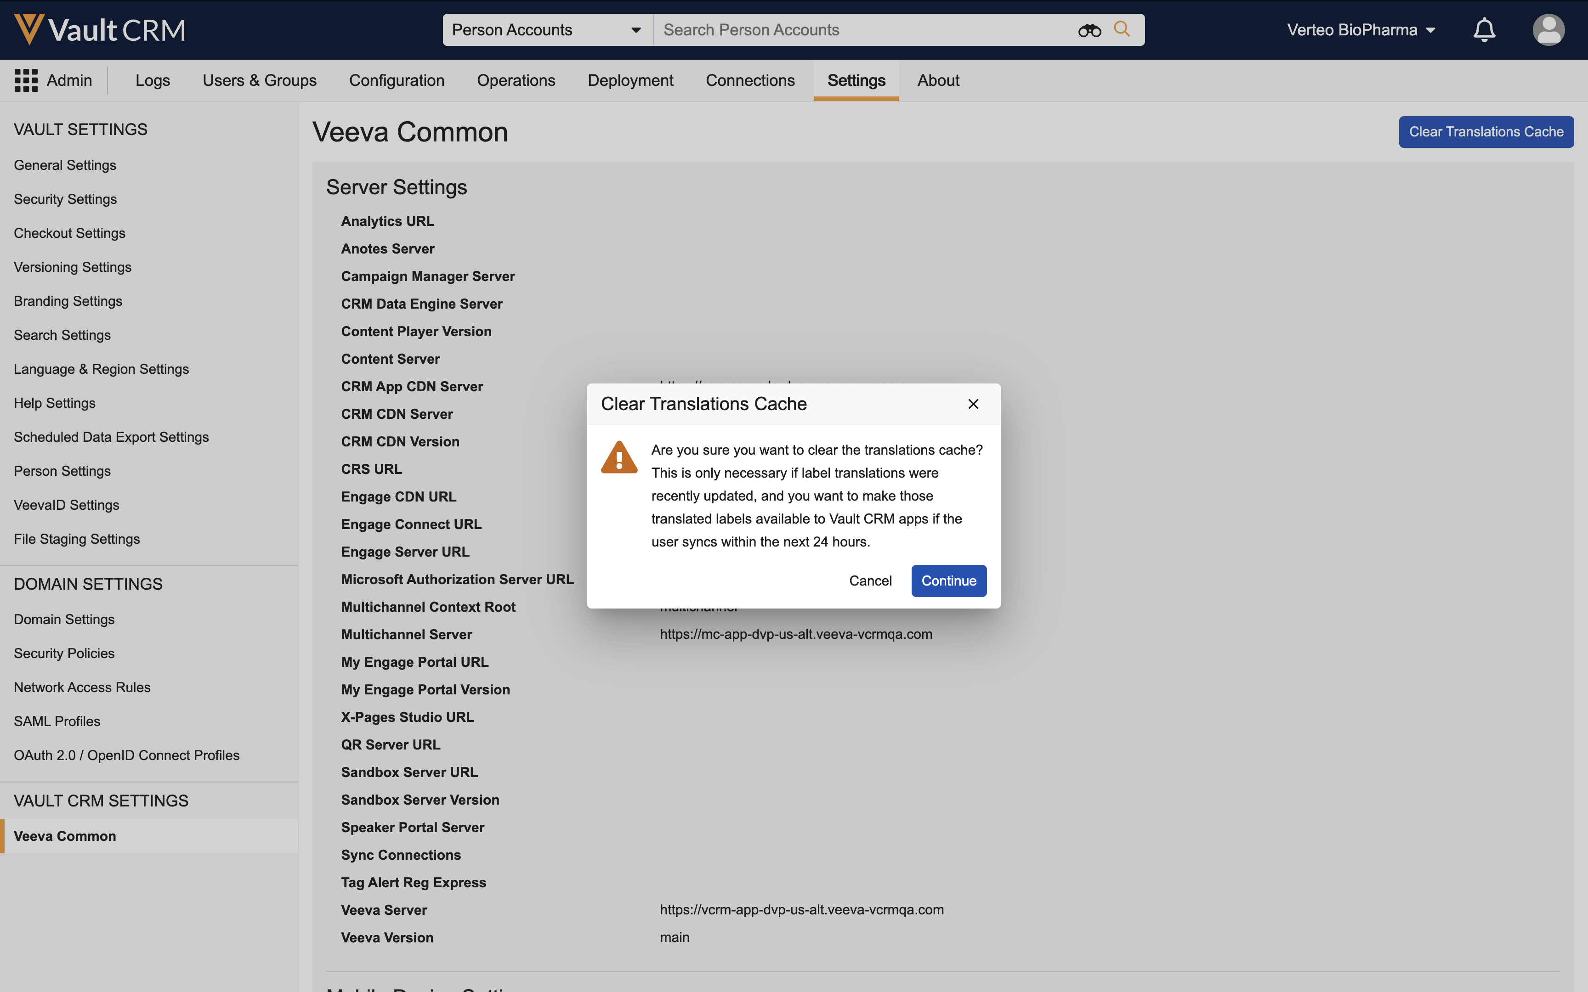Click the binoculars advanced search icon
Screen dimensions: 1588x992
pos(1089,30)
